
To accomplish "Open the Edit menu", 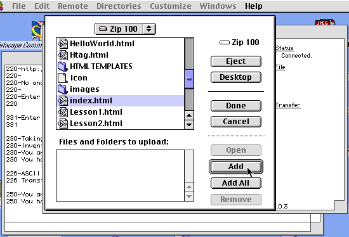I will click(42, 6).
